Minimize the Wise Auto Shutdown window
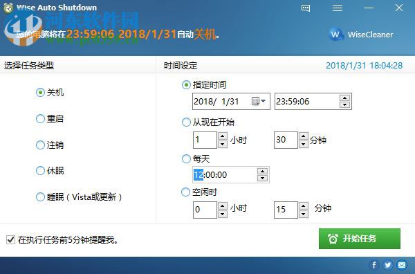The height and width of the screenshot is (274, 415). click(x=369, y=8)
